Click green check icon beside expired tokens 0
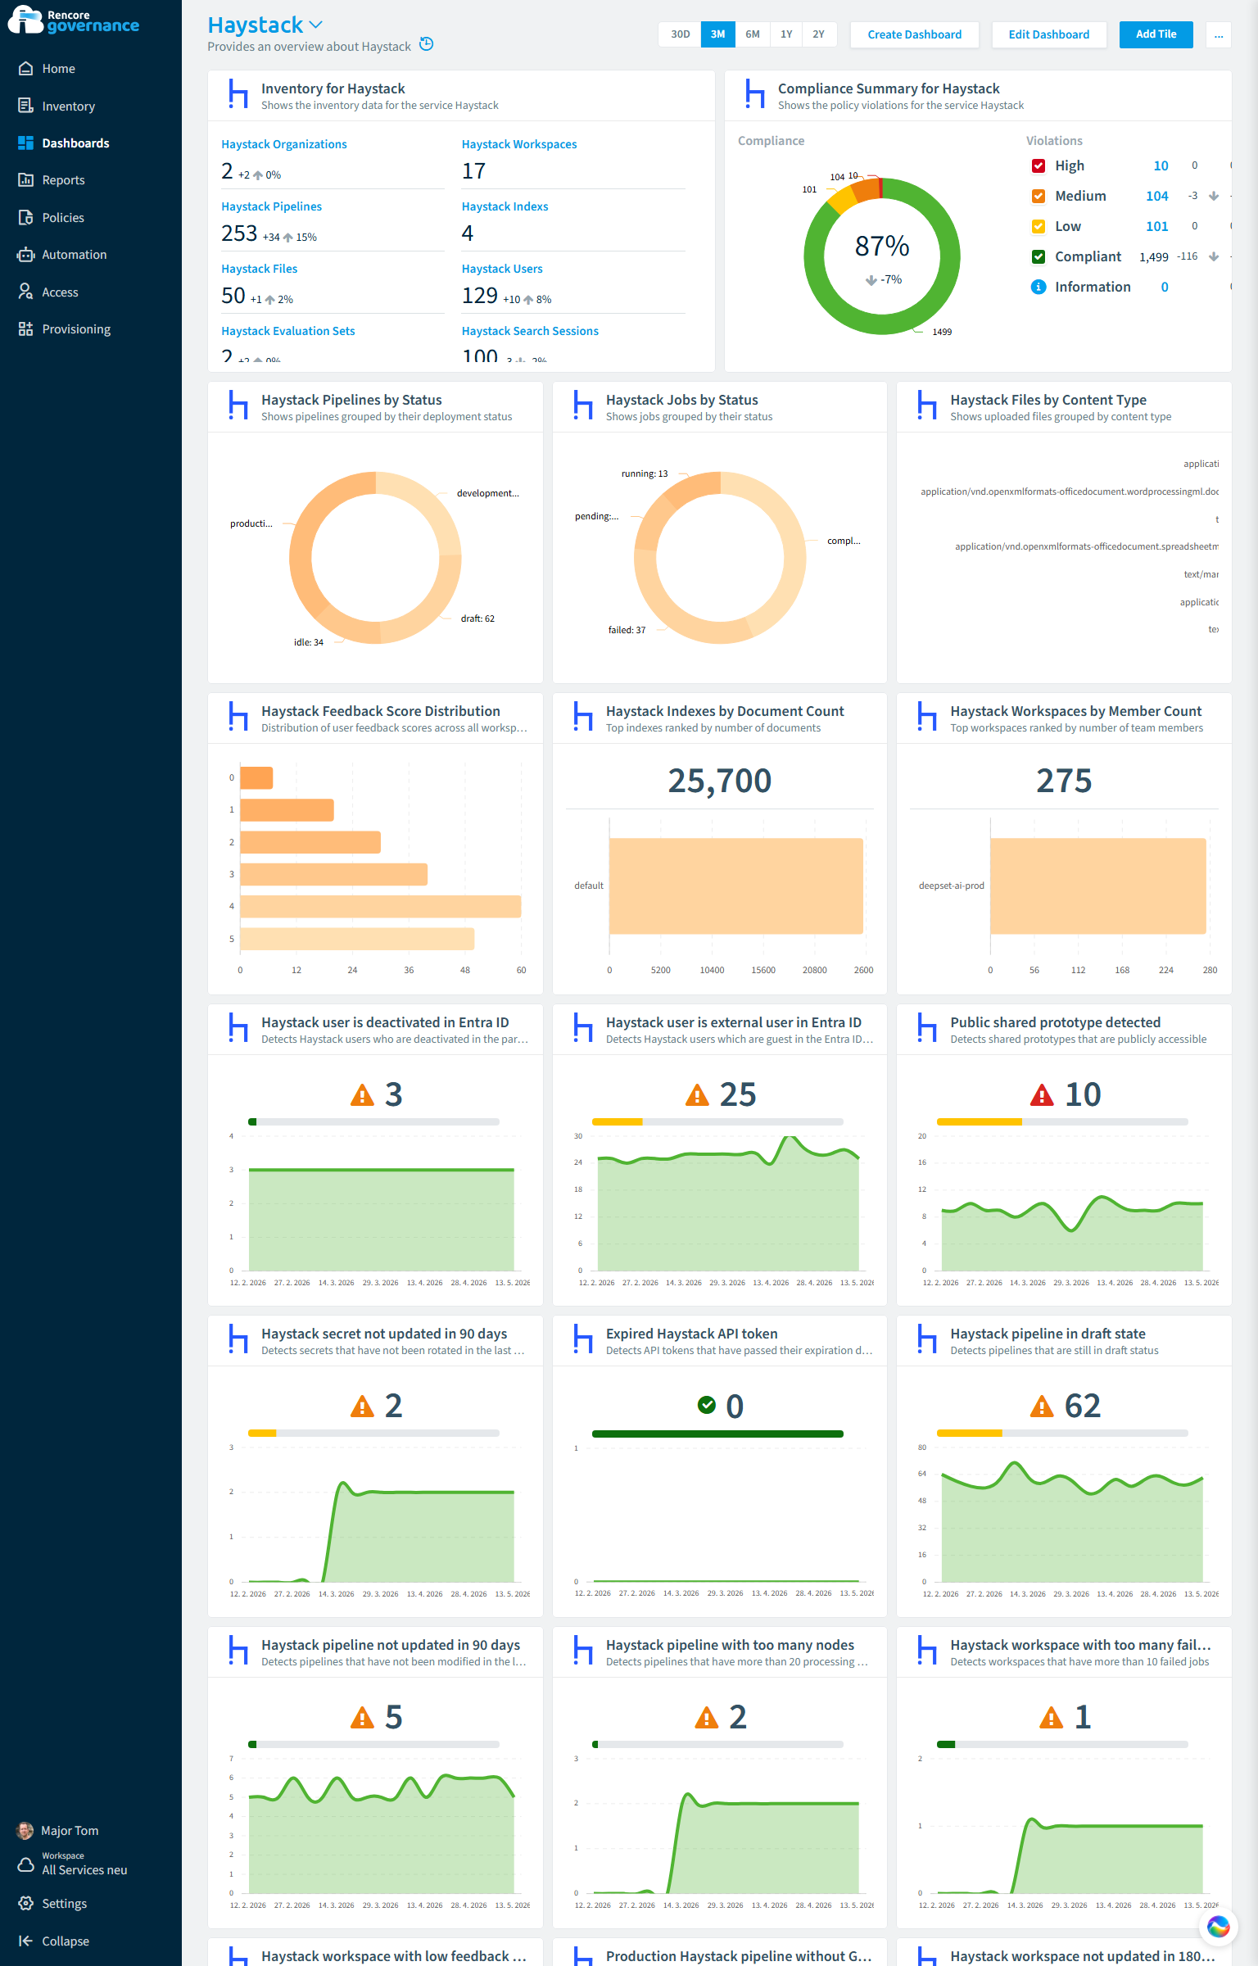The height and width of the screenshot is (1966, 1258). pos(706,1406)
